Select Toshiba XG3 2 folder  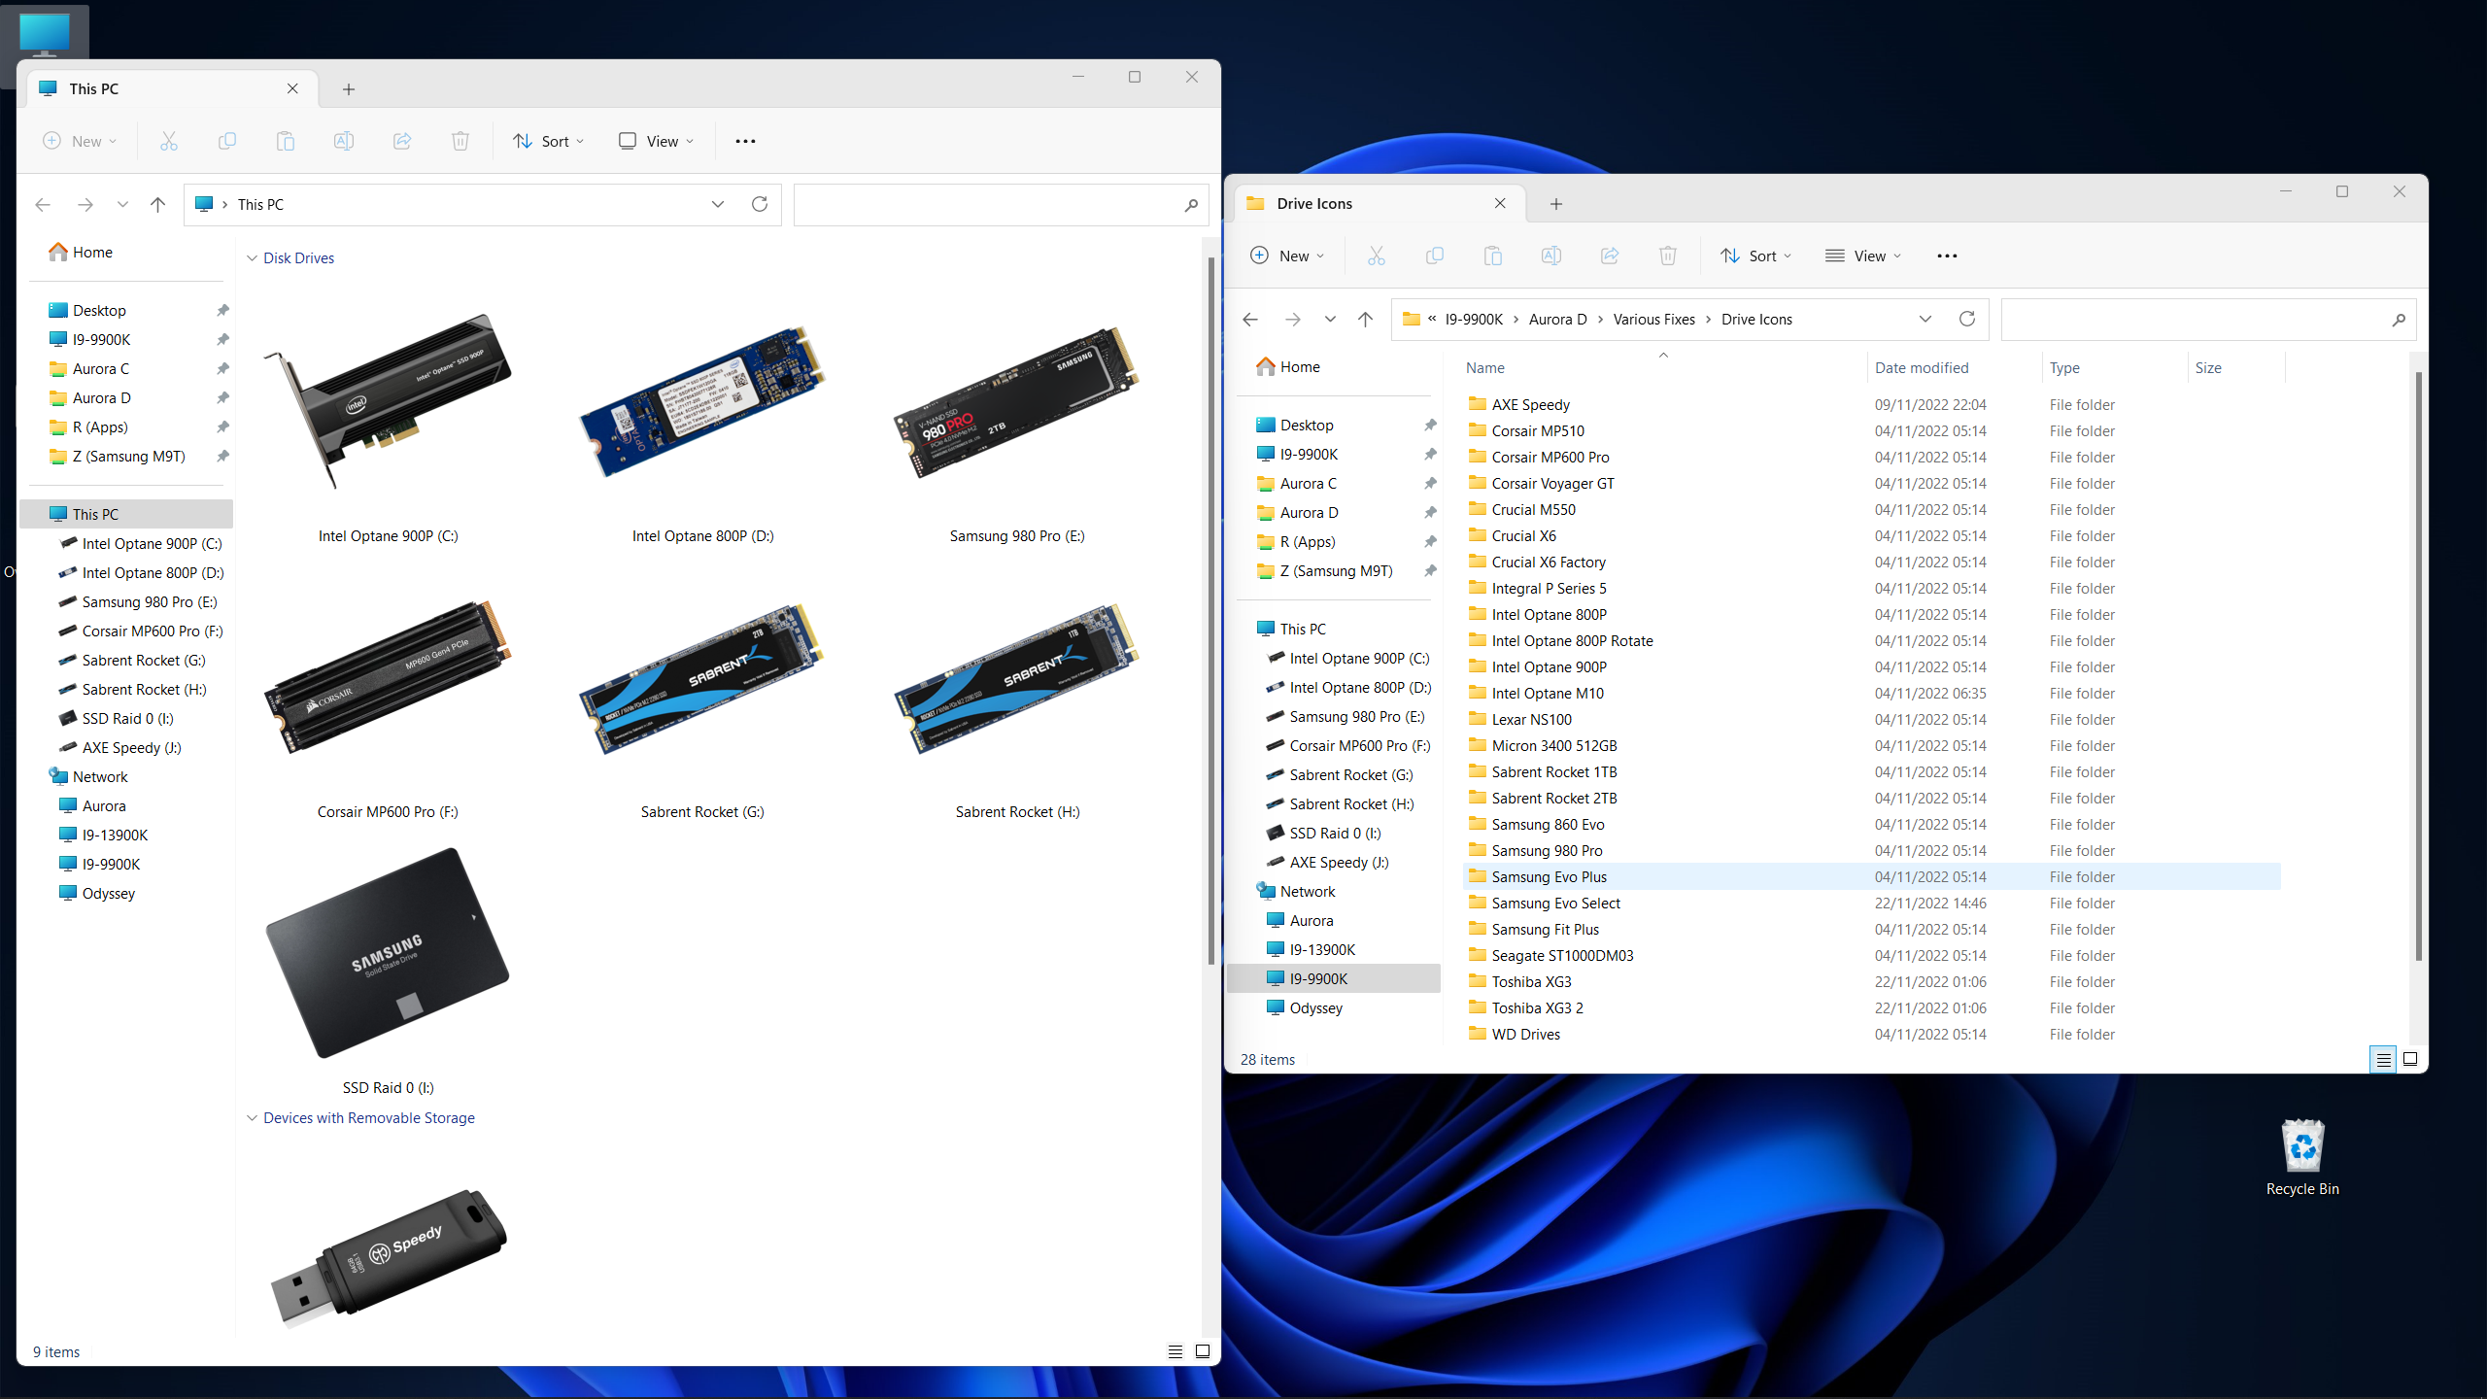point(1537,1007)
